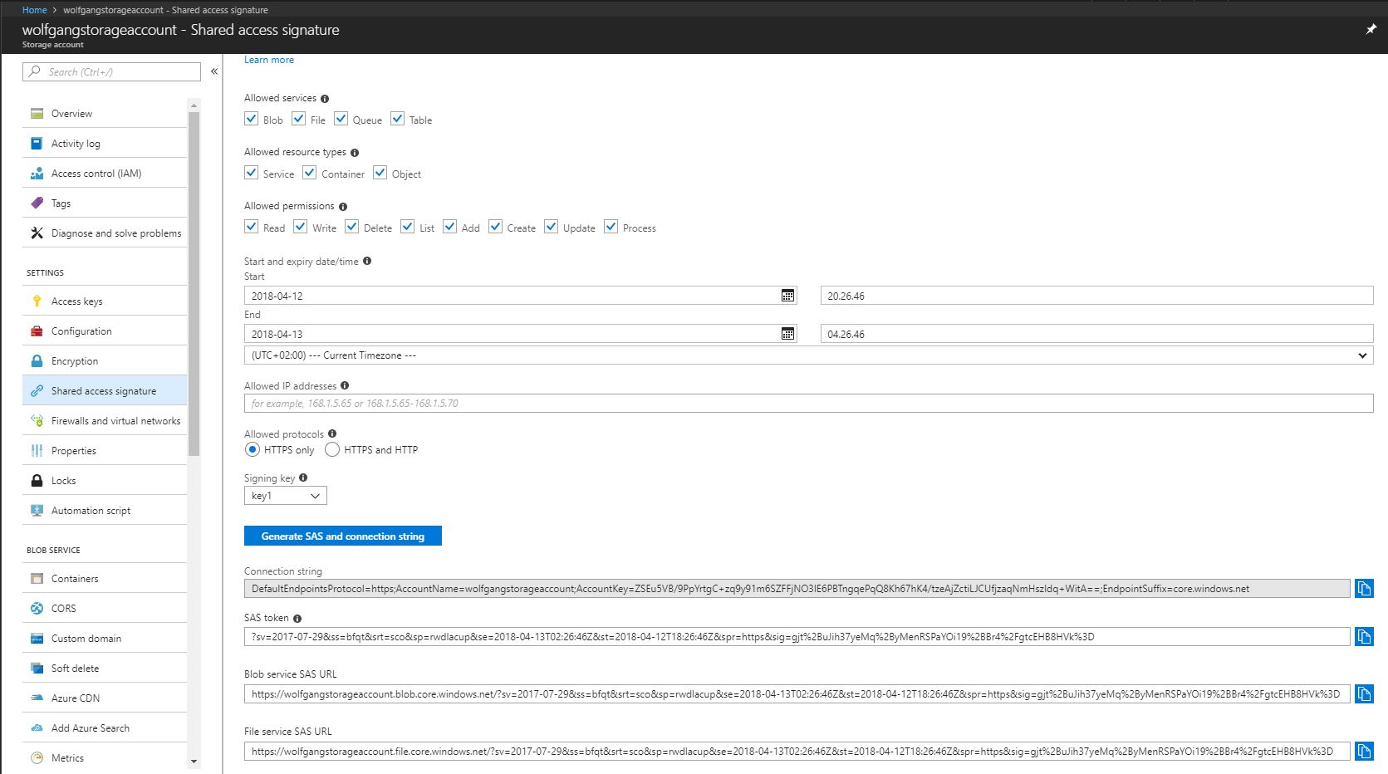Open the timezone selection dropdown
The image size is (1388, 774).
pyautogui.click(x=1362, y=355)
